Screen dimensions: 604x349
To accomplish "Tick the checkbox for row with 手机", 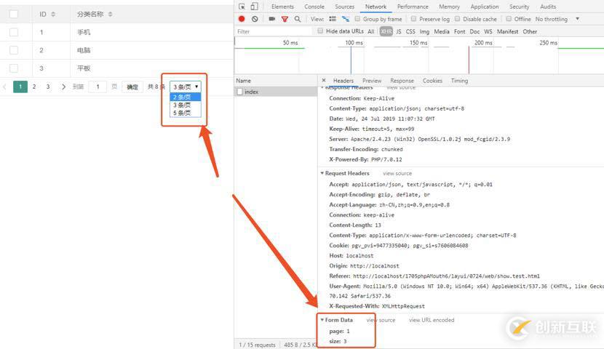I will pos(14,32).
